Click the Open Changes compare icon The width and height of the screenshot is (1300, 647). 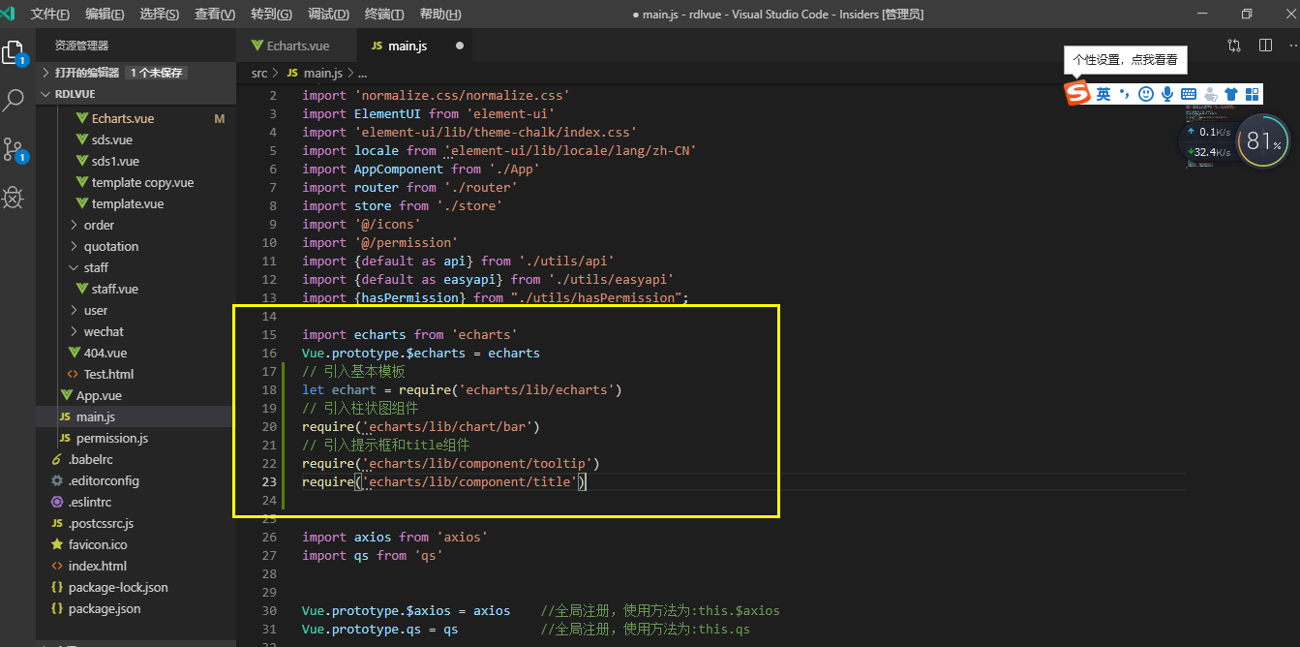click(x=1234, y=46)
